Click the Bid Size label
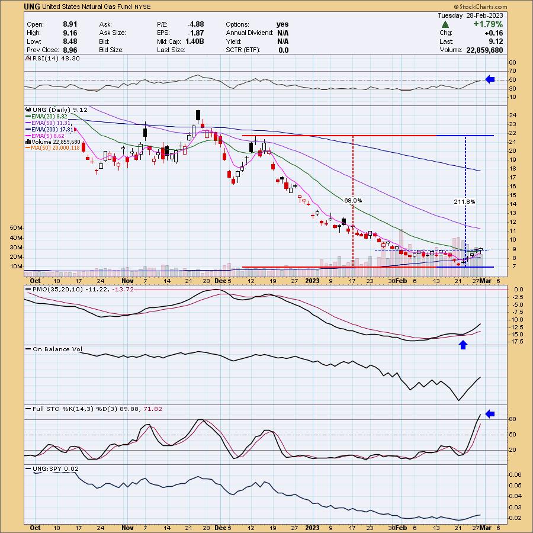This screenshot has width=533, height=533. click(x=111, y=50)
